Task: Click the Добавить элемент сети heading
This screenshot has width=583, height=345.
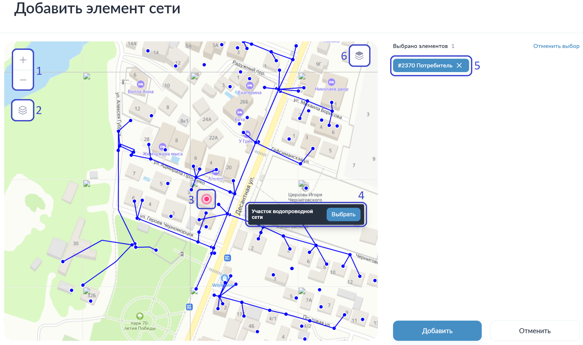Action: [97, 8]
